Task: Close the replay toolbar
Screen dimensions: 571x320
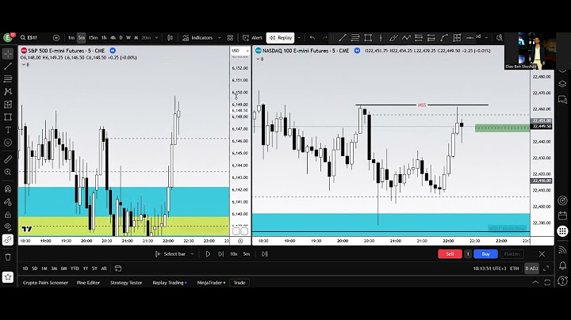Action: (542, 253)
